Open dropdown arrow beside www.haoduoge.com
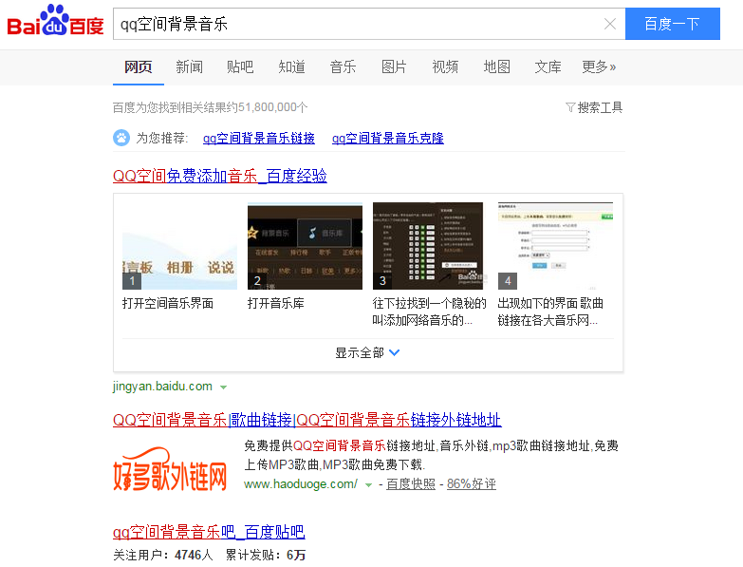Image resolution: width=743 pixels, height=567 pixels. click(368, 485)
